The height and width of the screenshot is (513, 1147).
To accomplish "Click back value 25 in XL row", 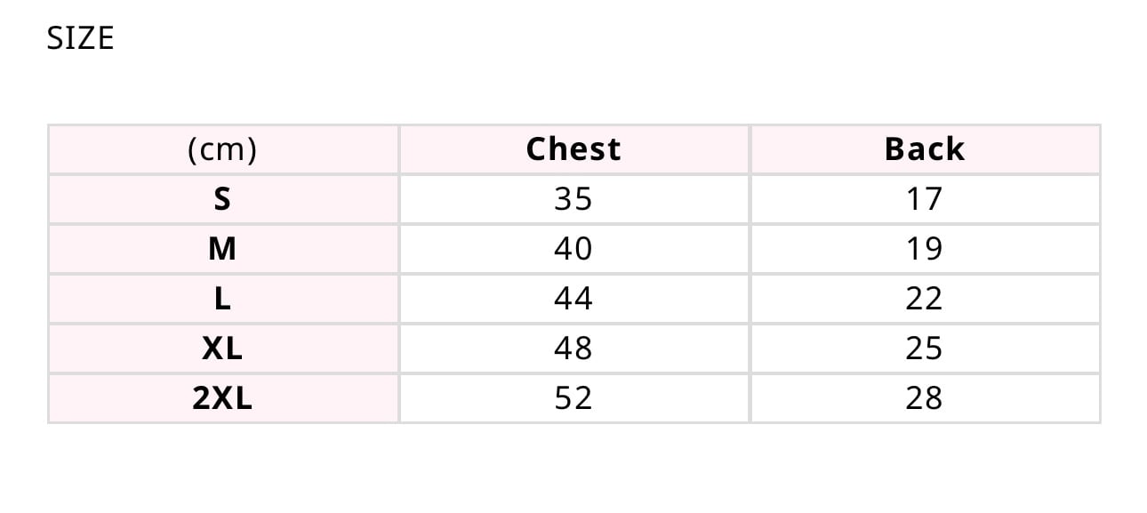I will 925,349.
